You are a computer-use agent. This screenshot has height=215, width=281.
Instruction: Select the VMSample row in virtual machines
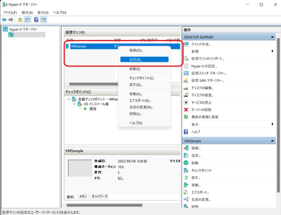tap(123, 46)
